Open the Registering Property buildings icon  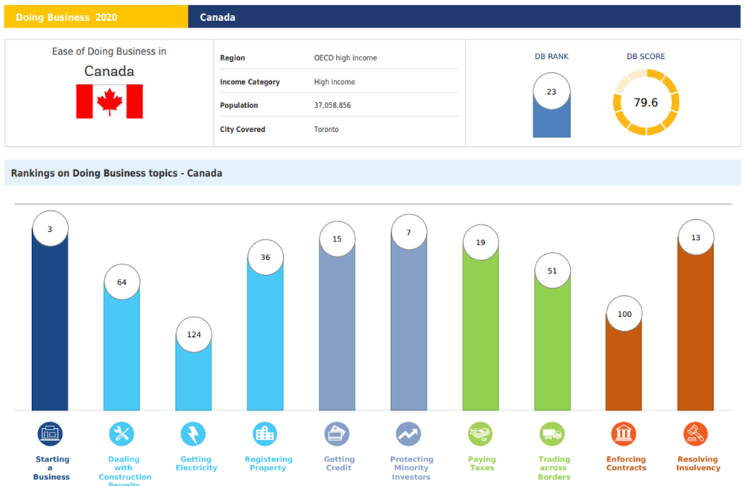click(x=264, y=433)
